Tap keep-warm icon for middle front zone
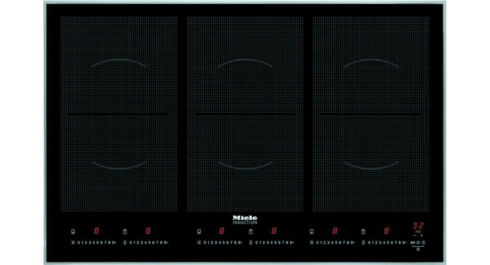The height and width of the screenshot is (265, 490). (199, 243)
